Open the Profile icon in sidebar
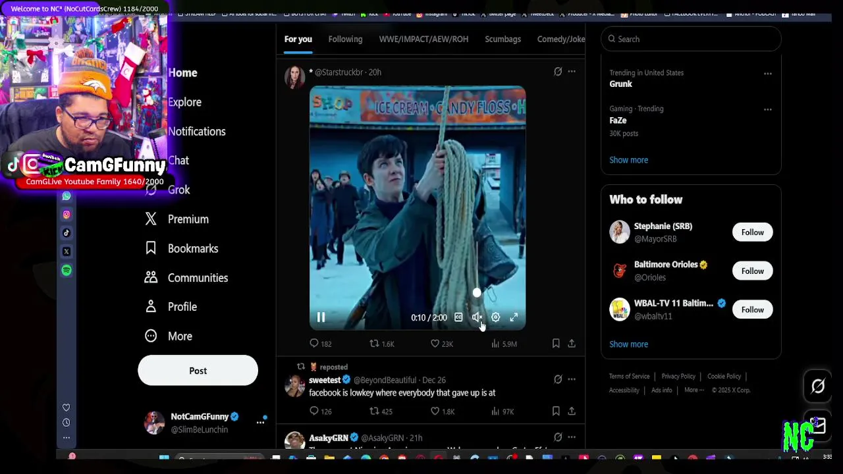 pyautogui.click(x=151, y=307)
